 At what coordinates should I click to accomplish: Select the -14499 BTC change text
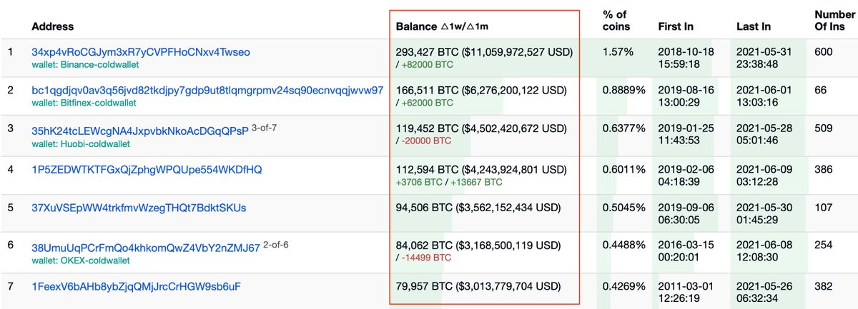tap(426, 257)
